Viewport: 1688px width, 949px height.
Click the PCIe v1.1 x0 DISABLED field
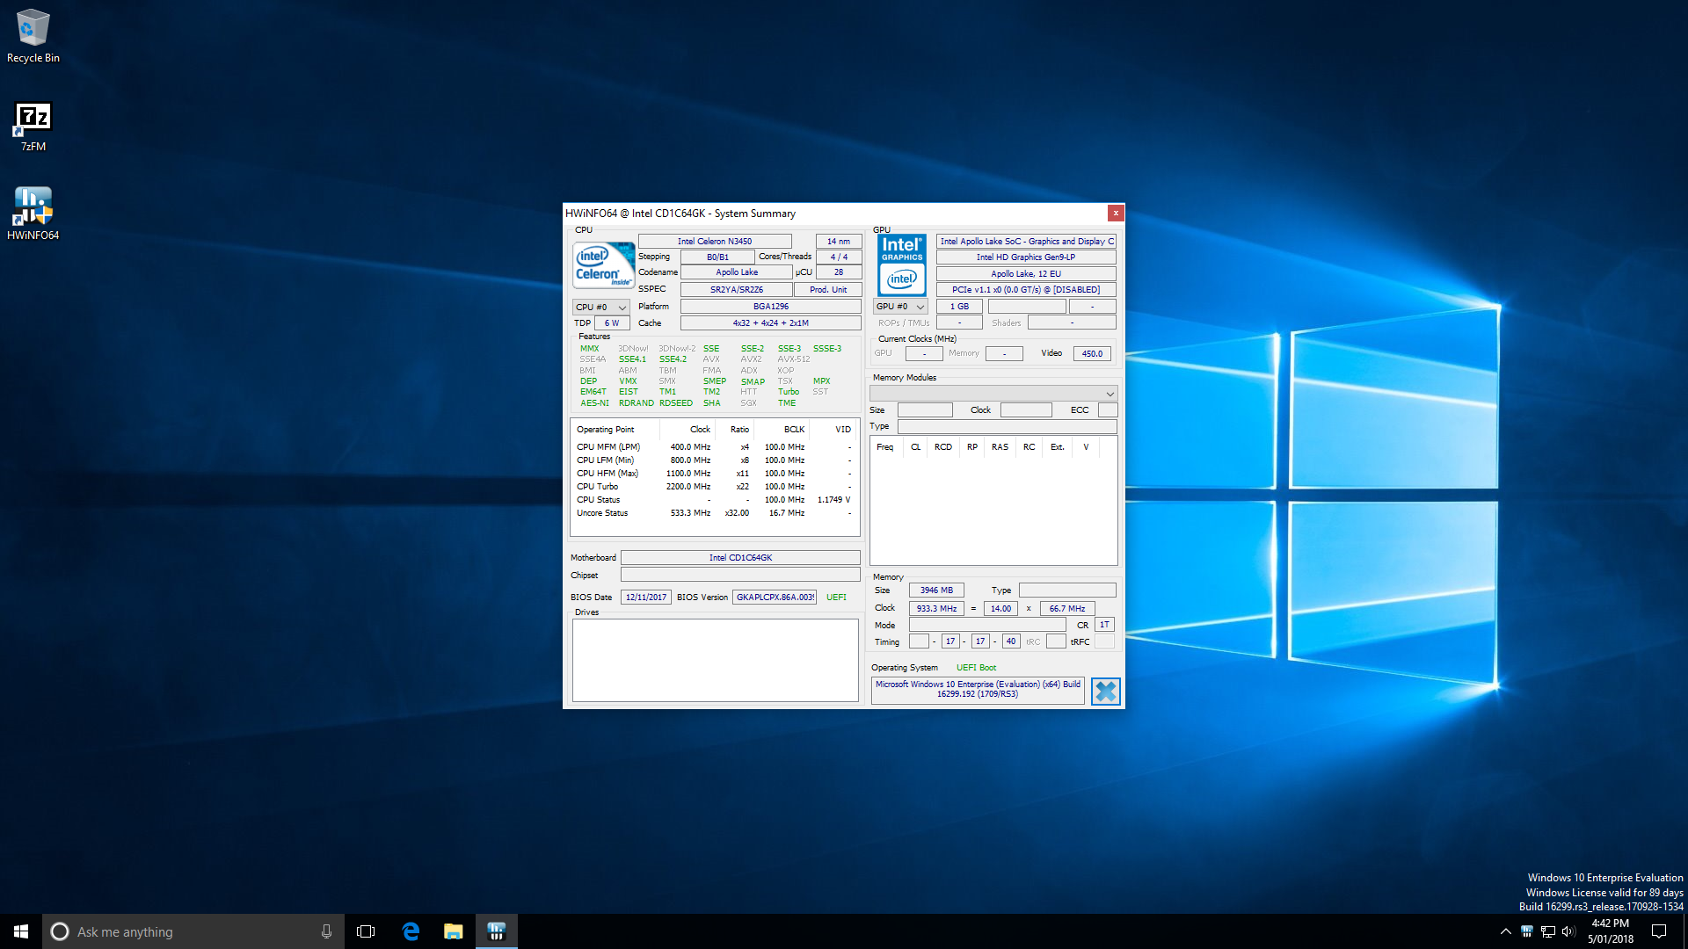[1026, 290]
